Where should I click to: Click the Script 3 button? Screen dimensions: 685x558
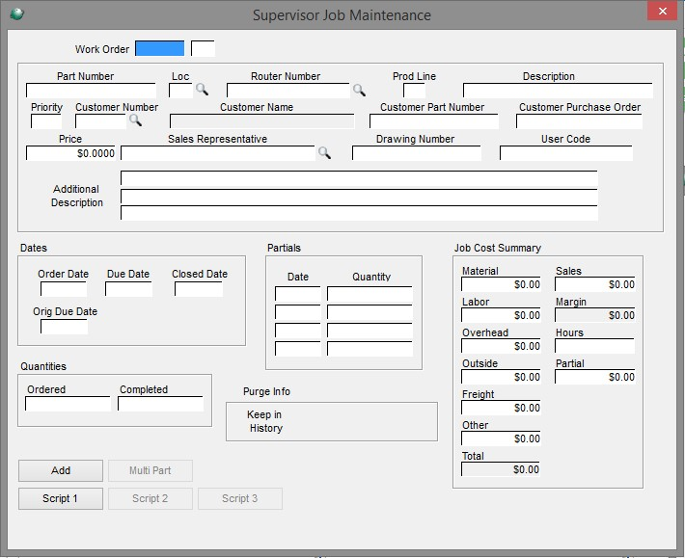[240, 498]
